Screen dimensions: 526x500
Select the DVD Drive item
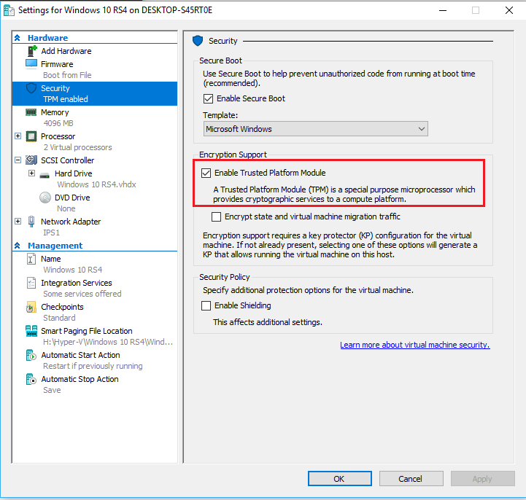point(72,198)
